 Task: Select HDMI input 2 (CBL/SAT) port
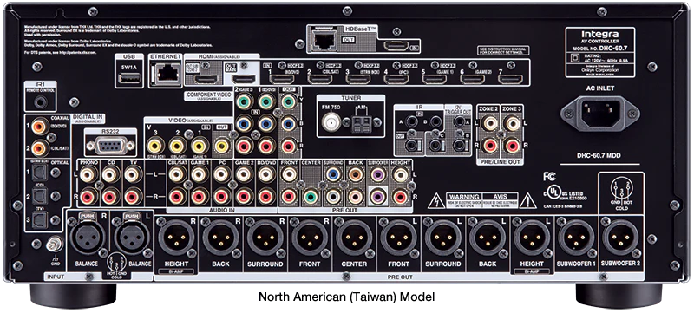(x=320, y=80)
